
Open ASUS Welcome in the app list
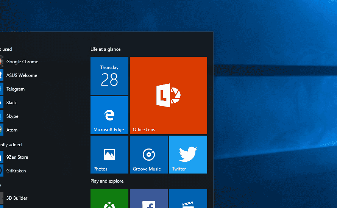pyautogui.click(x=22, y=75)
